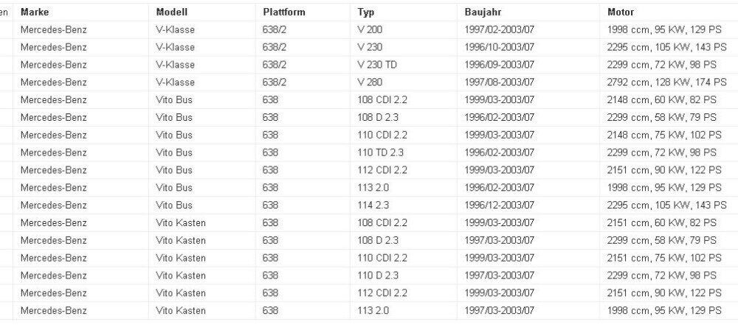The image size is (738, 330).
Task: Click the 2148 ccm, 60 KW engine cell
Action: [x=659, y=100]
